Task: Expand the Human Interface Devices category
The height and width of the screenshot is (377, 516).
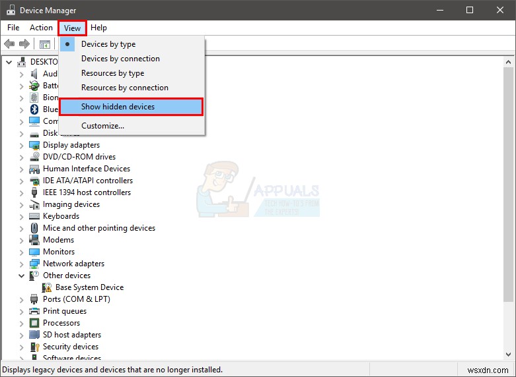Action: 22,169
